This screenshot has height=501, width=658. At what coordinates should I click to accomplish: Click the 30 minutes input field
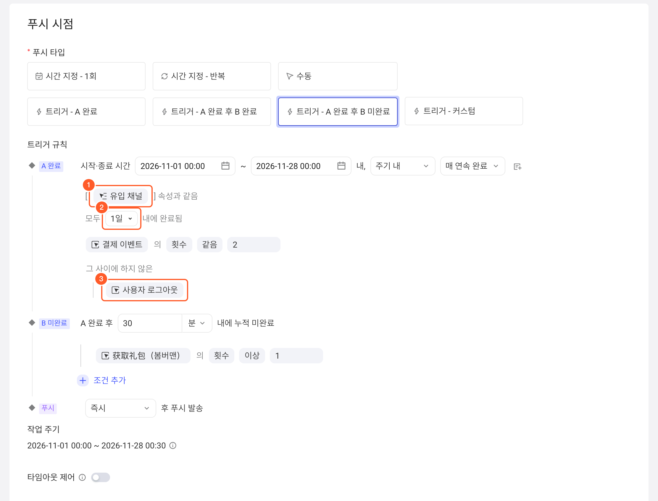pos(150,323)
